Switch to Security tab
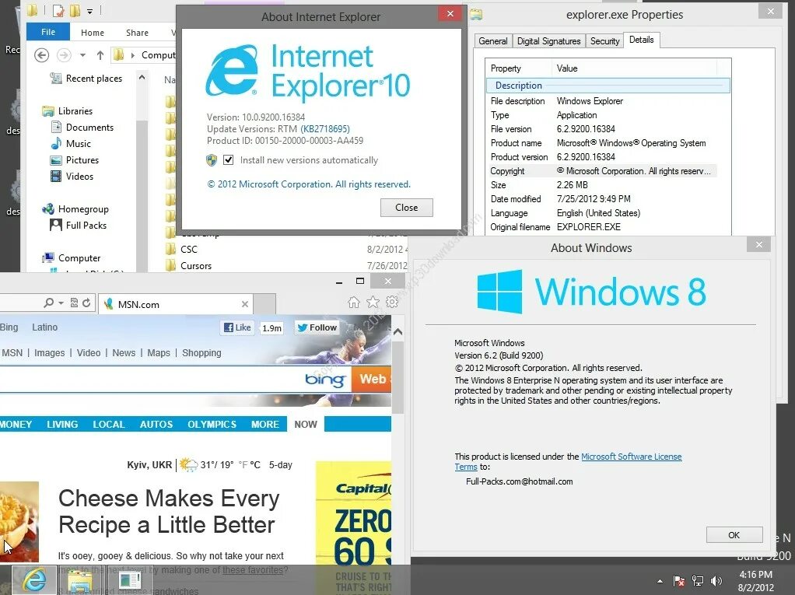The width and height of the screenshot is (795, 595). [604, 41]
